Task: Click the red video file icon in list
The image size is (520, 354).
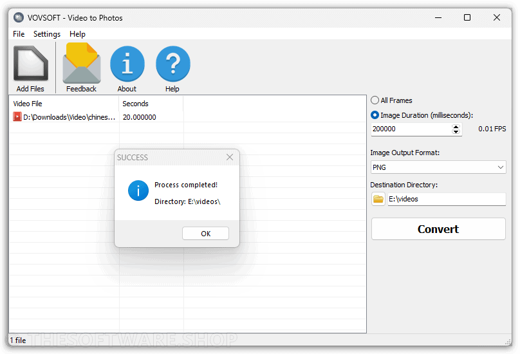Action: pos(17,116)
